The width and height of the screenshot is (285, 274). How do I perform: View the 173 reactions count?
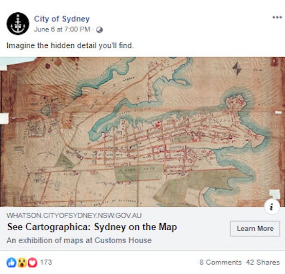[x=46, y=262]
